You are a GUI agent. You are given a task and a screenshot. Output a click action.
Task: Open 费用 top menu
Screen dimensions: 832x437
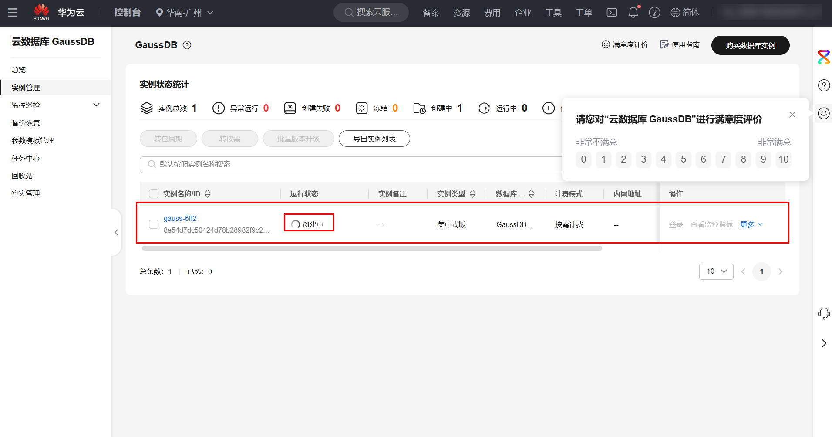tap(492, 13)
